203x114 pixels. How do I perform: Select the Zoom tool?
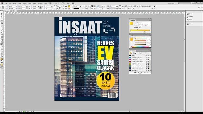point(2,56)
